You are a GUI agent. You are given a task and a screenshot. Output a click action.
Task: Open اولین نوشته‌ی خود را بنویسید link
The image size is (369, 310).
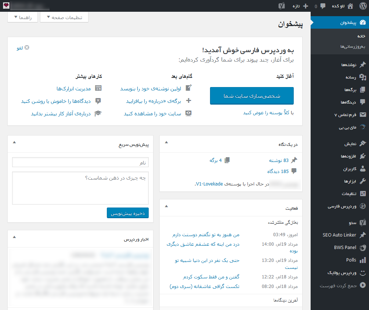click(x=151, y=89)
